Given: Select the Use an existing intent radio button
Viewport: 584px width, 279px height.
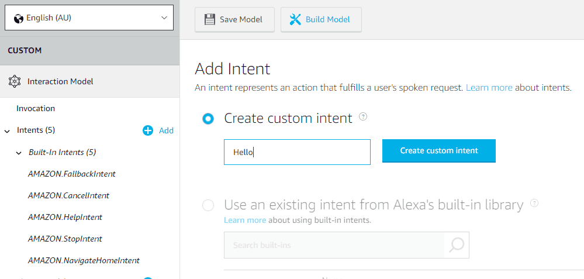Looking at the screenshot, I should pos(208,206).
